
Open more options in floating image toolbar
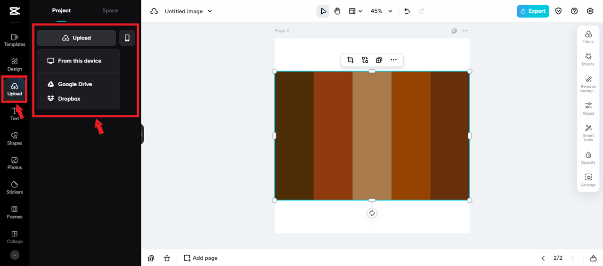pos(394,60)
